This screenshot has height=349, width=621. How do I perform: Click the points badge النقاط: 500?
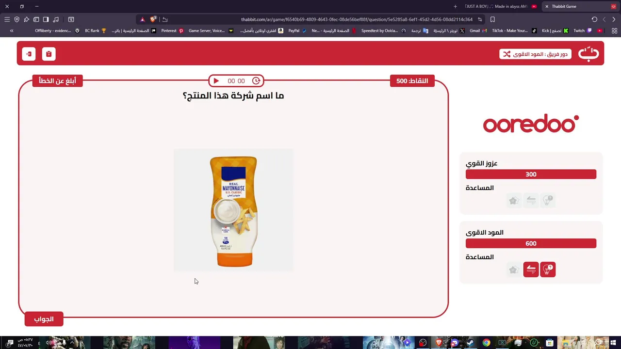412,80
